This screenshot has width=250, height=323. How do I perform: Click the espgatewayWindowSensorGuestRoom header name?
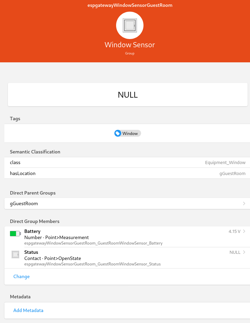point(130,5)
